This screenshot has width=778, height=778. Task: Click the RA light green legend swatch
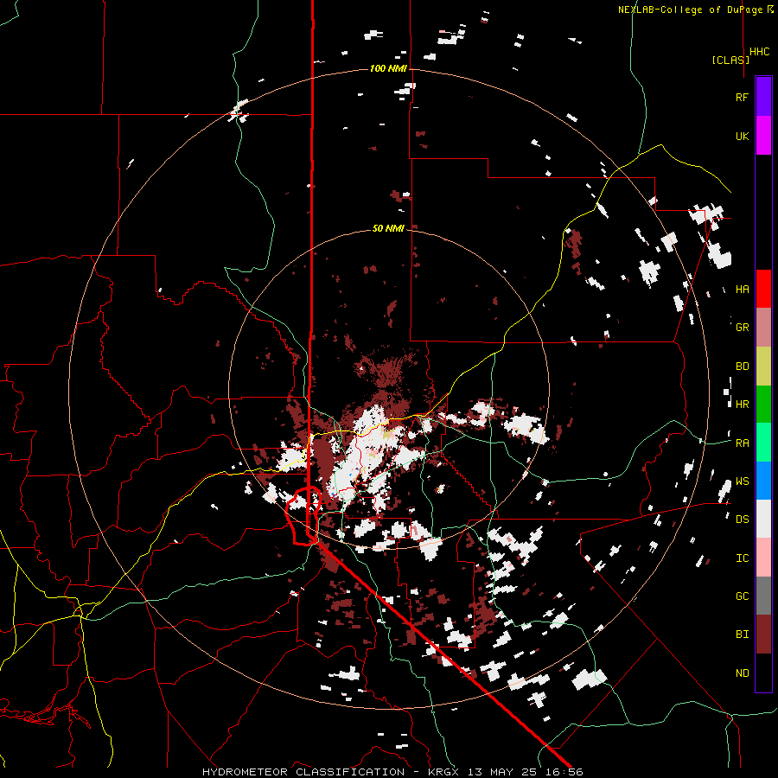pyautogui.click(x=763, y=443)
